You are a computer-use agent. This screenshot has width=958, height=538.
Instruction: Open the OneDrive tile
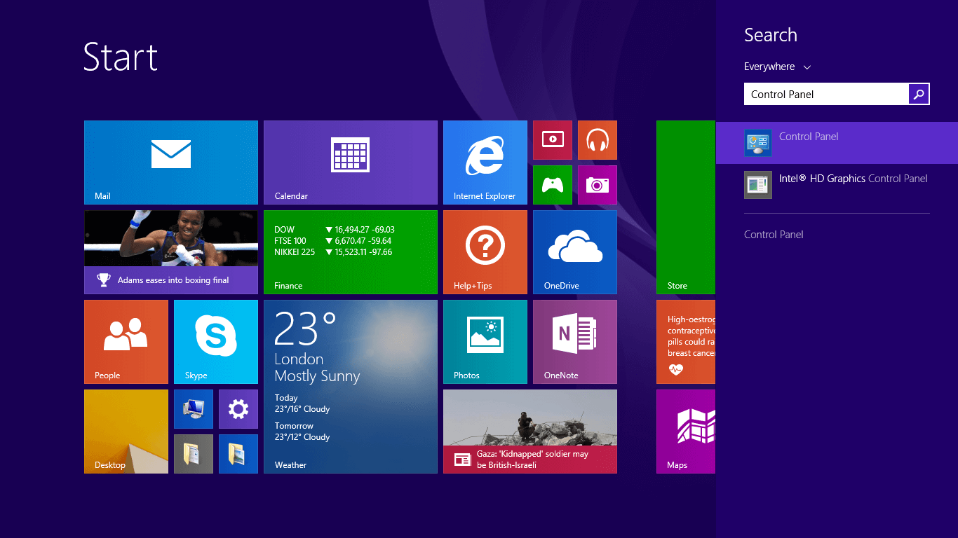coord(575,252)
